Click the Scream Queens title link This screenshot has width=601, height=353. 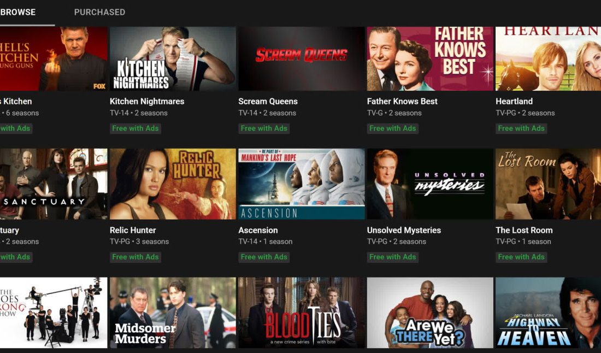click(268, 102)
